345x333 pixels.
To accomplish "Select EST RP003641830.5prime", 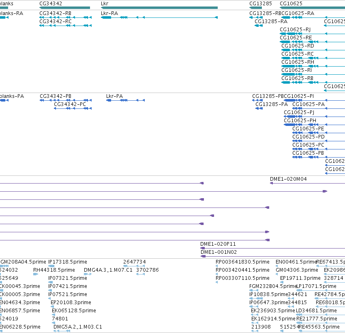I will click(x=242, y=262).
